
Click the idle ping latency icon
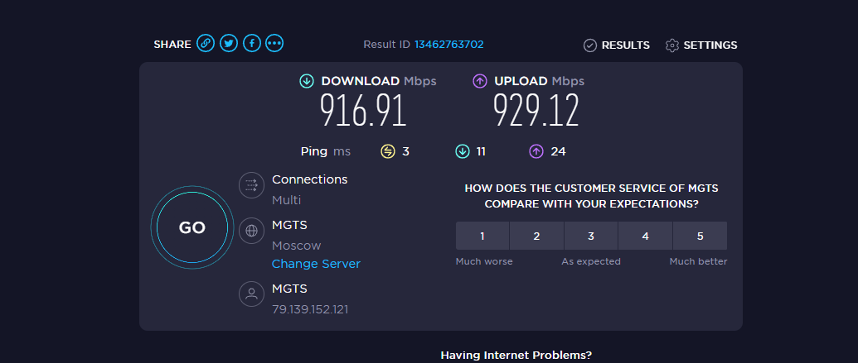pyautogui.click(x=388, y=151)
